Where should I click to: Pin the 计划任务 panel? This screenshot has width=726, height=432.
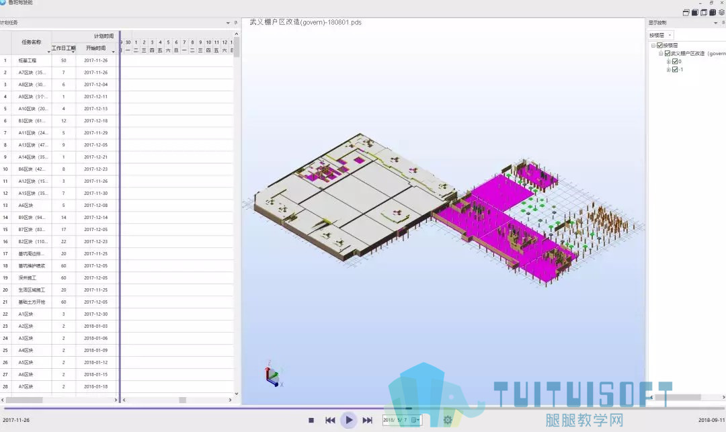tap(236, 23)
